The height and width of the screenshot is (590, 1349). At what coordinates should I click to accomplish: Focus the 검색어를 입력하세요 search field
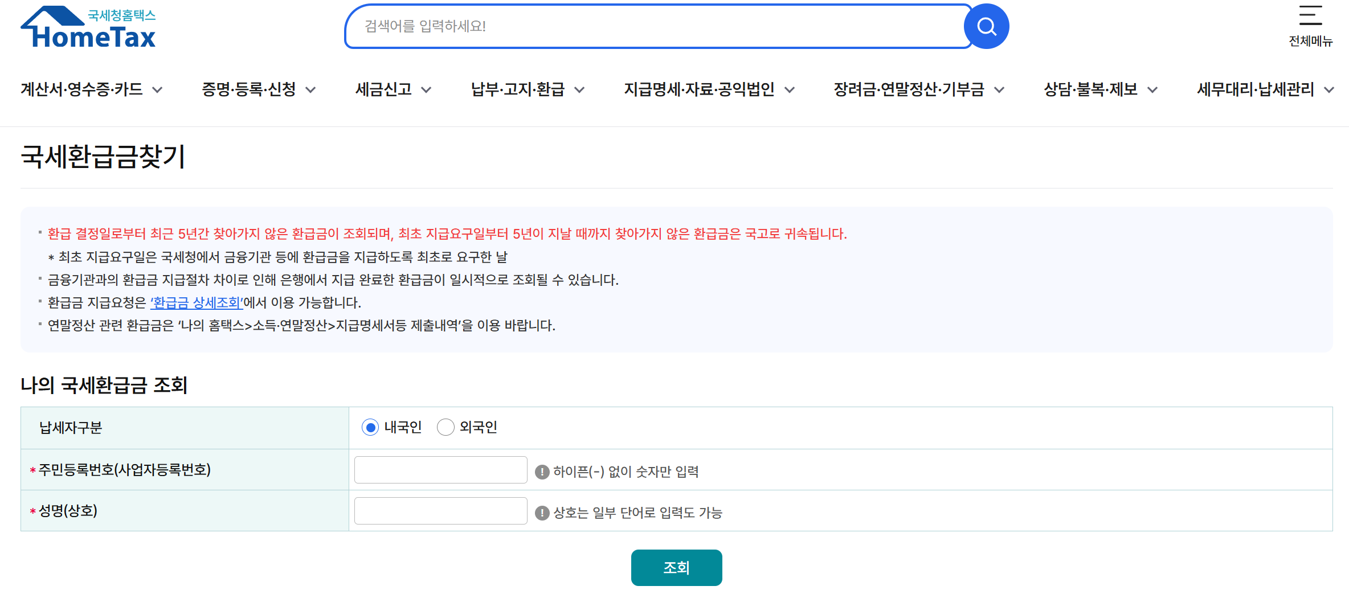pyautogui.click(x=659, y=26)
